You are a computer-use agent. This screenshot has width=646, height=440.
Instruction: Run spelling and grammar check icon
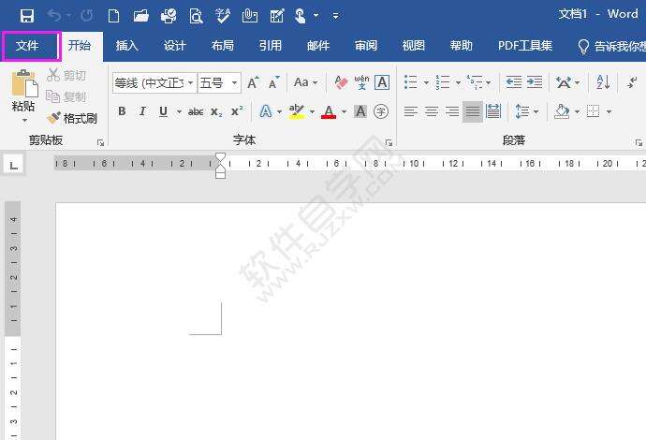coord(223,16)
